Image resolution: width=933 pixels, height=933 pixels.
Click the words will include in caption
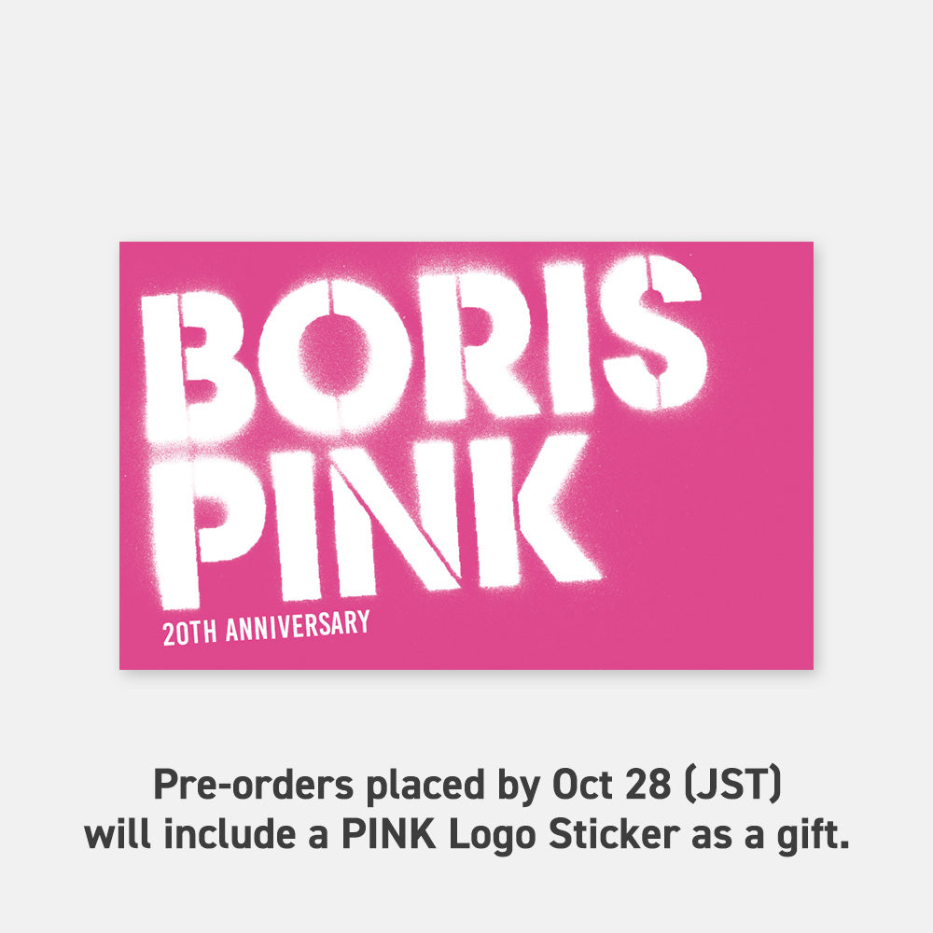190,833
